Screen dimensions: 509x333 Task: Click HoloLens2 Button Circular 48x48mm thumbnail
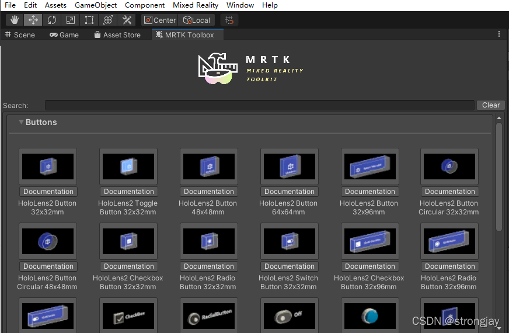48,241
